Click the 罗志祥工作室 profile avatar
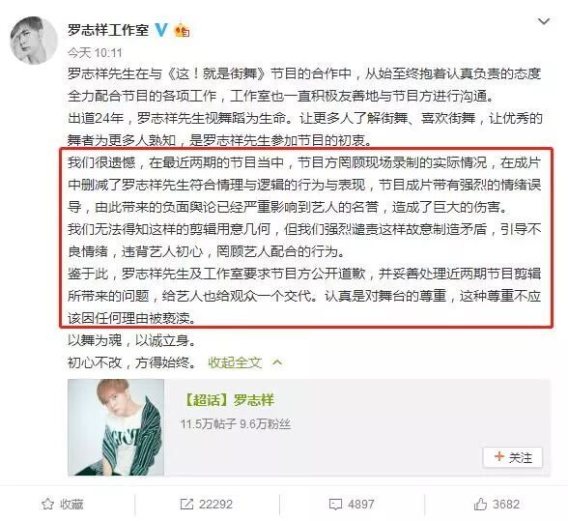The height and width of the screenshot is (521, 568). (34, 41)
